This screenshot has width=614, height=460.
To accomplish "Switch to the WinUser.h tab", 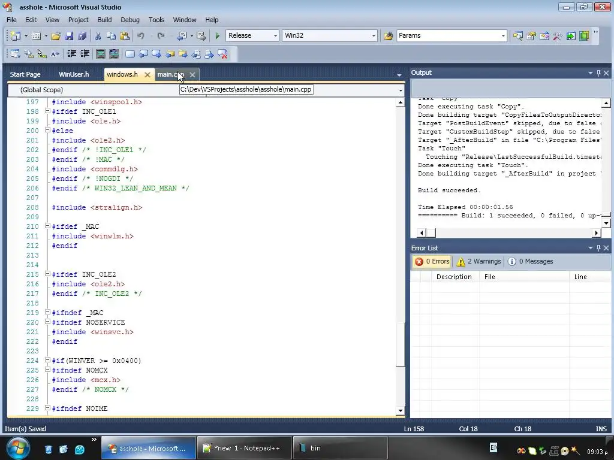I will coord(74,74).
